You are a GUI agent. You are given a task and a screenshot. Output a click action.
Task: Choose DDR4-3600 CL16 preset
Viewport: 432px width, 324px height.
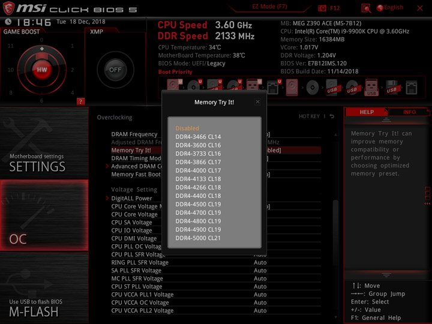point(198,145)
